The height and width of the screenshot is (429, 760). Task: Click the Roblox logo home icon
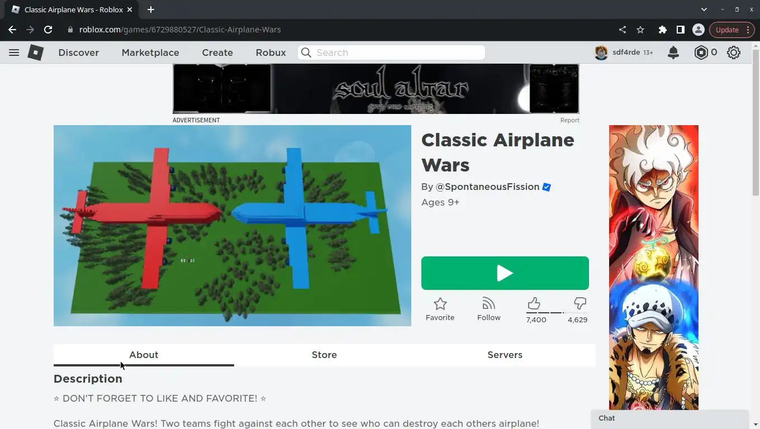click(36, 53)
